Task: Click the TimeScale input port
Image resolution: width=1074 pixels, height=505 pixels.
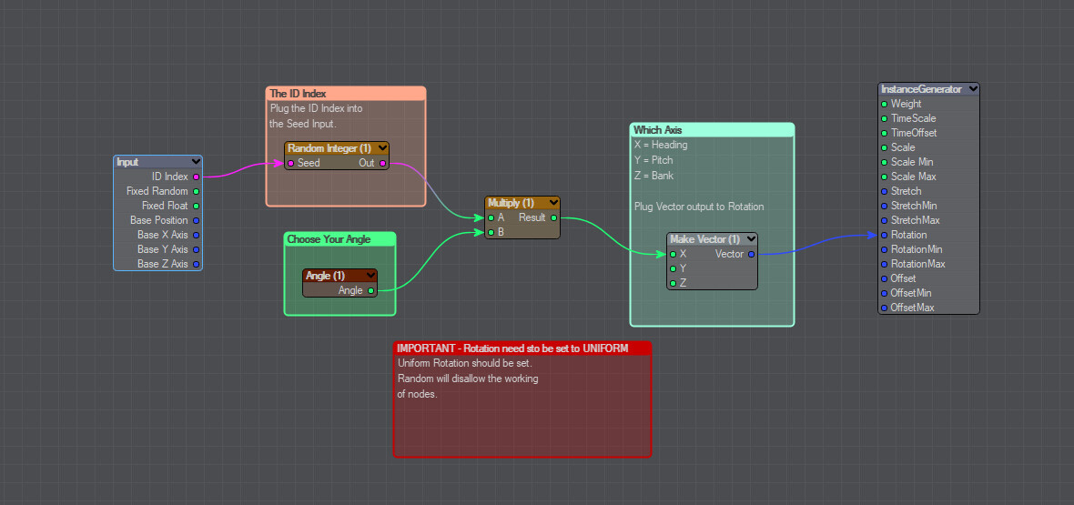Action: 885,118
